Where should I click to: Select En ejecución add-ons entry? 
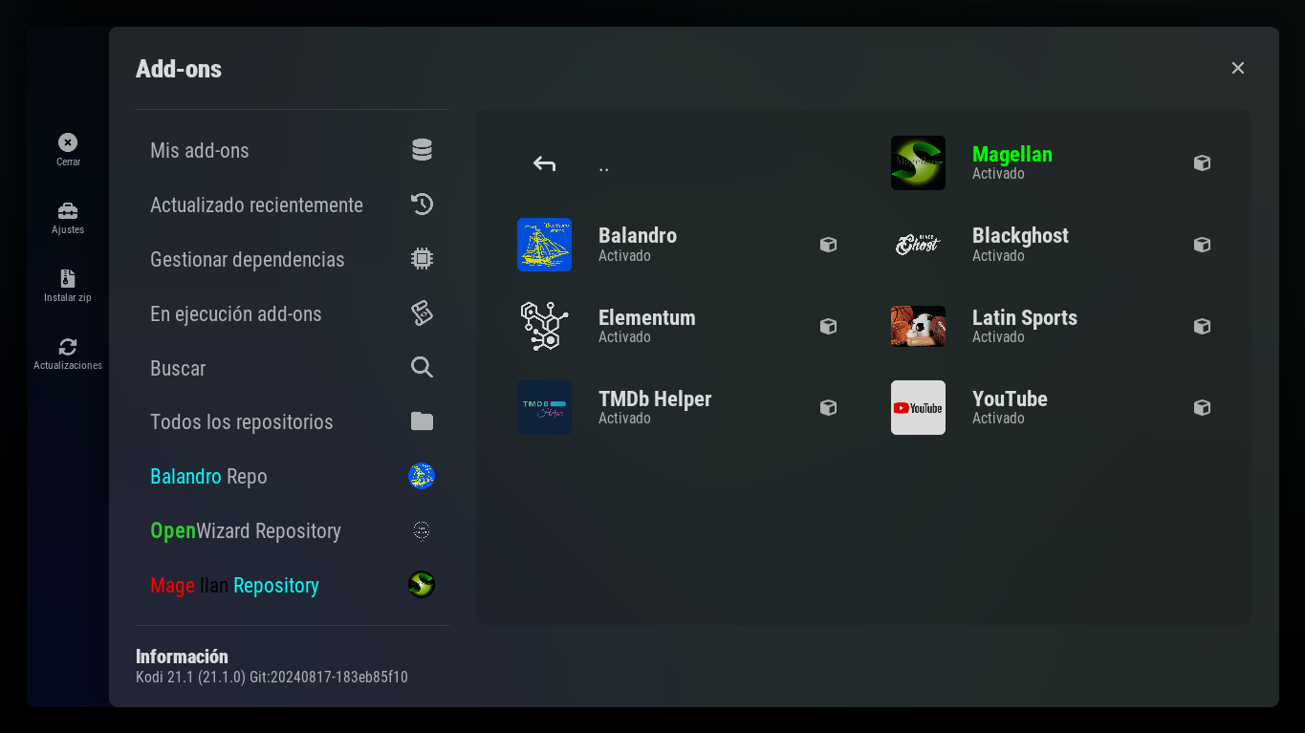click(236, 314)
